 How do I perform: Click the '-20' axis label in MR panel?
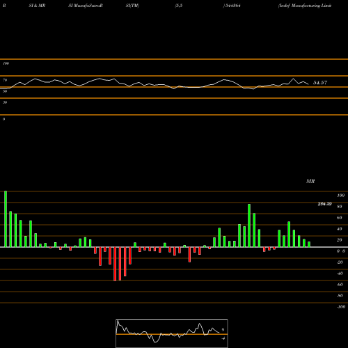point(340,262)
